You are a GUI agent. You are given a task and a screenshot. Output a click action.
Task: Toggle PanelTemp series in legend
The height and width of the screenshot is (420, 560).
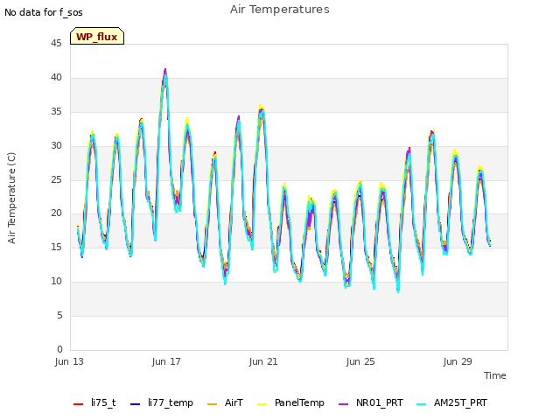coord(290,402)
